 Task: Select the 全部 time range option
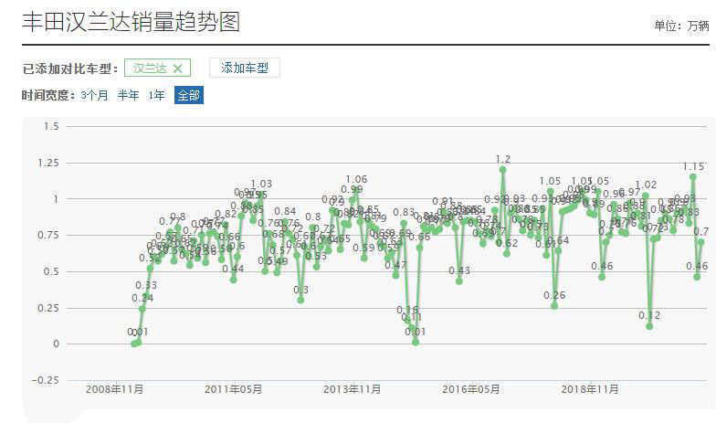pyautogui.click(x=188, y=95)
